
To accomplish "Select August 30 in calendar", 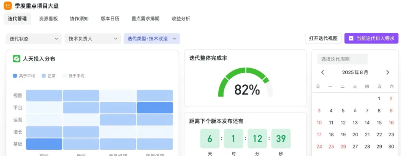I will click(x=391, y=147).
